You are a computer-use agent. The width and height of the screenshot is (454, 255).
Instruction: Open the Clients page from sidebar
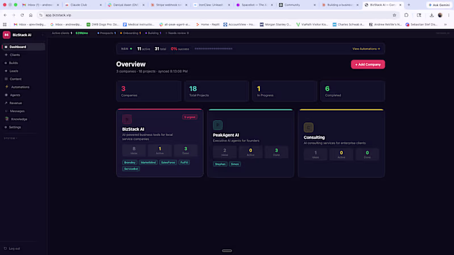click(x=23, y=55)
